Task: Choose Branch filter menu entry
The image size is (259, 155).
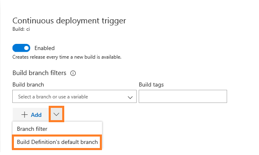Action: (x=57, y=129)
